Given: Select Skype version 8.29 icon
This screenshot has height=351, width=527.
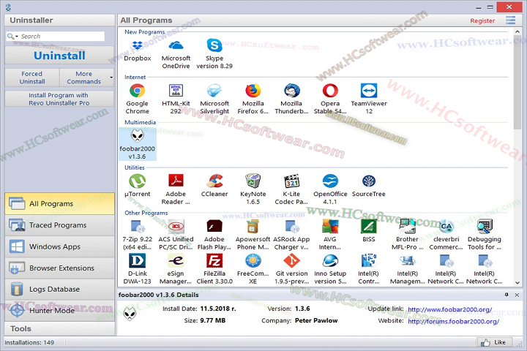Looking at the screenshot, I should [x=214, y=45].
